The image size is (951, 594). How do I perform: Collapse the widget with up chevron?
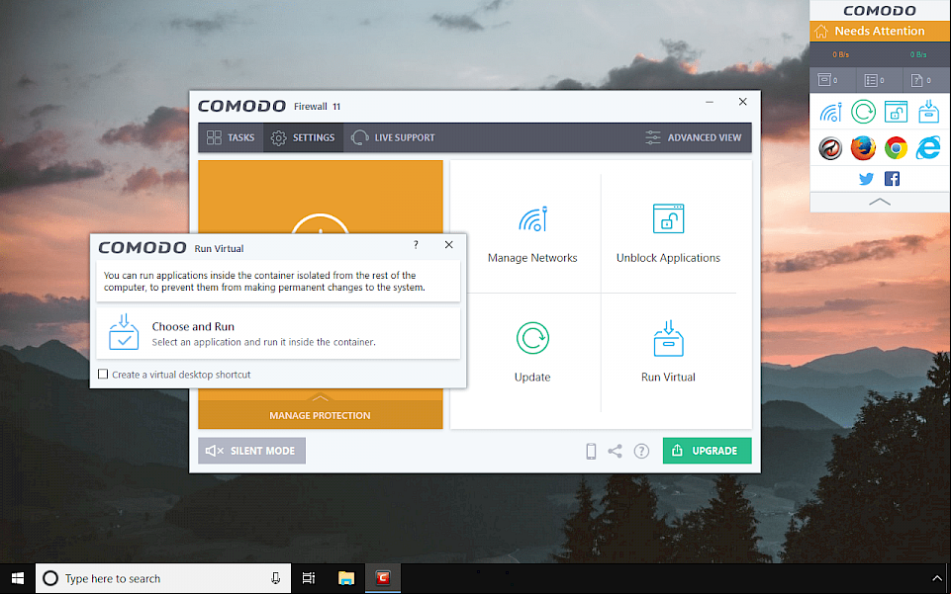pyautogui.click(x=880, y=202)
